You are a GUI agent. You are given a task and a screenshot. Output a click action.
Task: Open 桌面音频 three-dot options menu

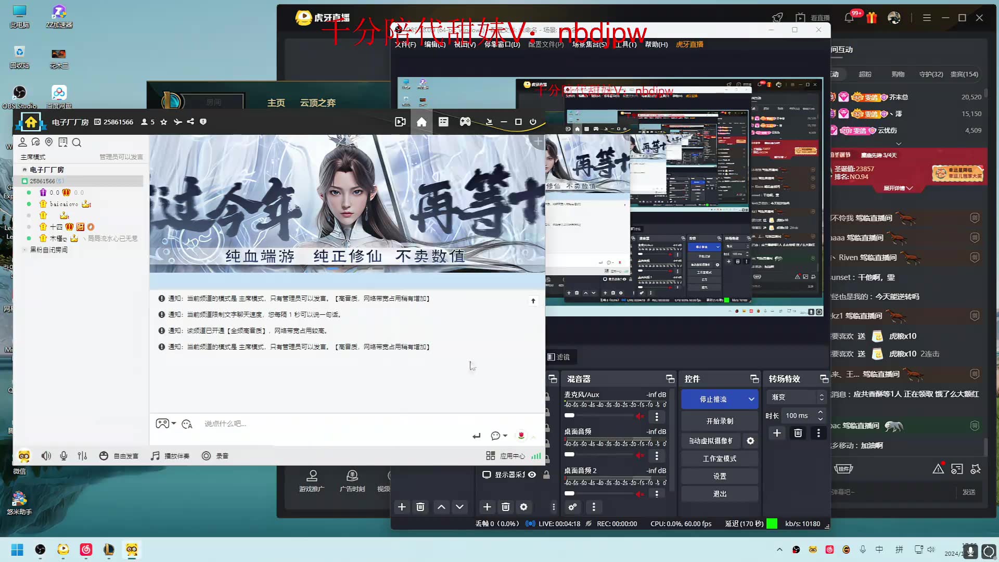click(x=657, y=456)
